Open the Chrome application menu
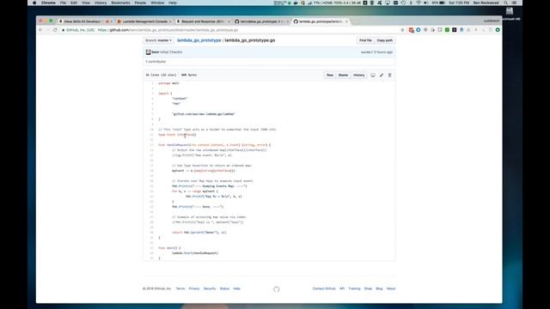 click(48, 3)
